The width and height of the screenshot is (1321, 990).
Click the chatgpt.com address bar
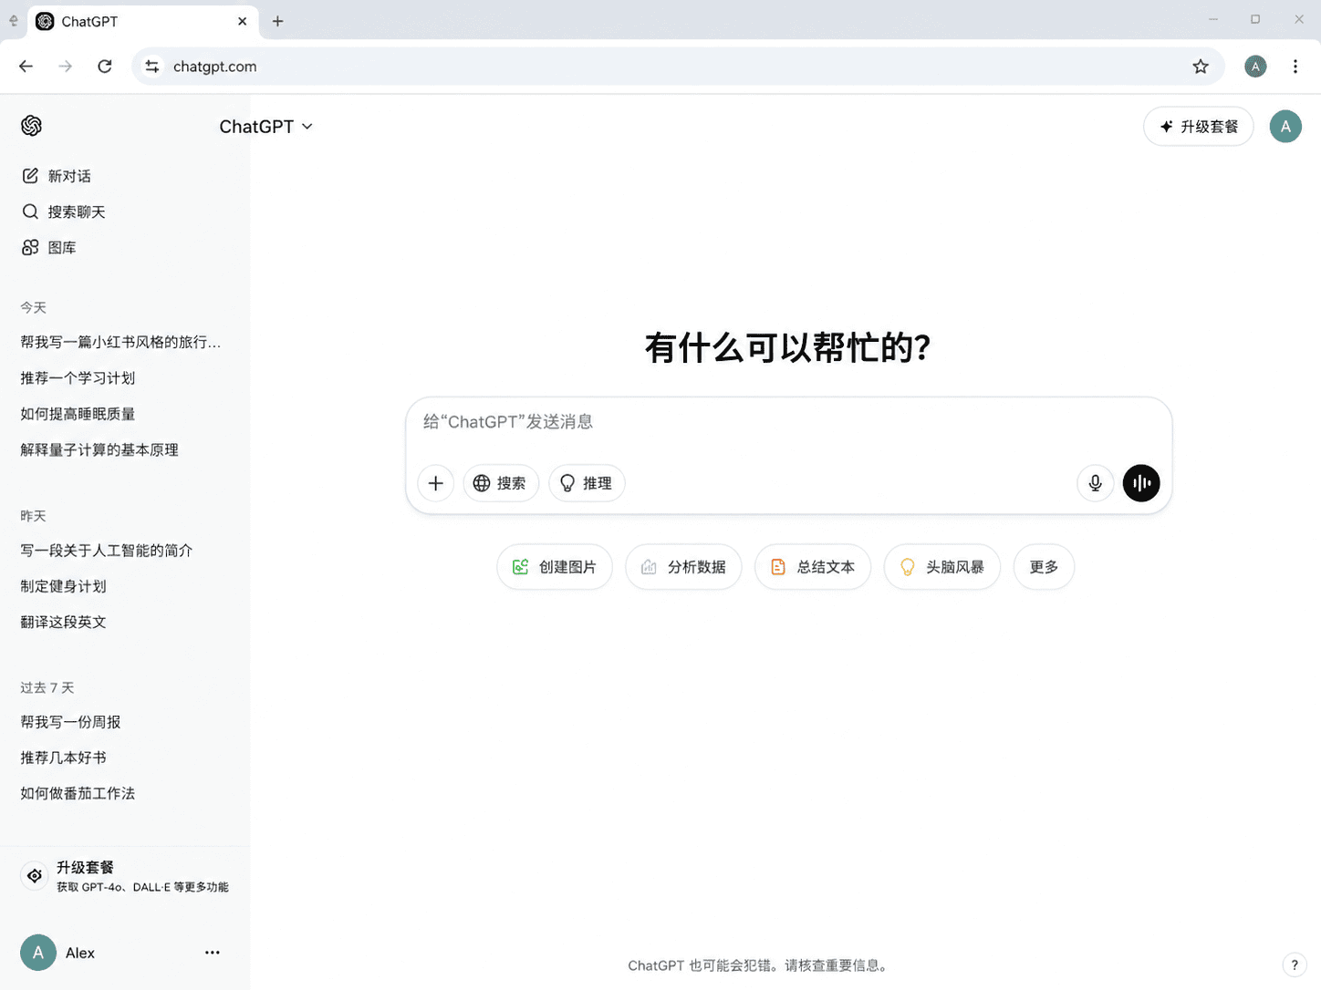pos(678,67)
